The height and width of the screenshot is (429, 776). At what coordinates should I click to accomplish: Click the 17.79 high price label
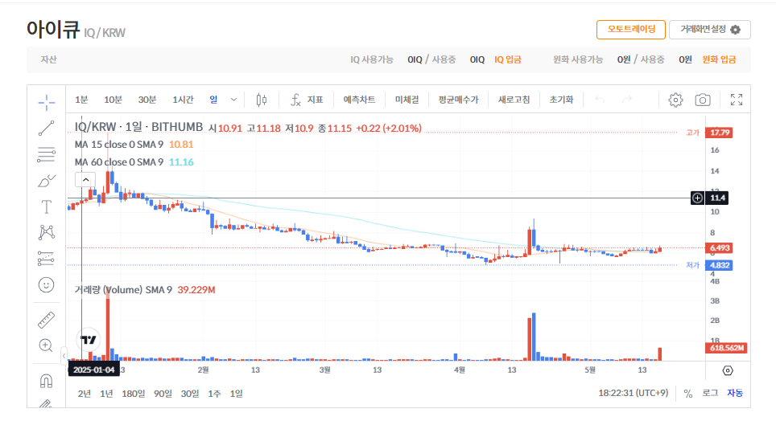pyautogui.click(x=719, y=133)
